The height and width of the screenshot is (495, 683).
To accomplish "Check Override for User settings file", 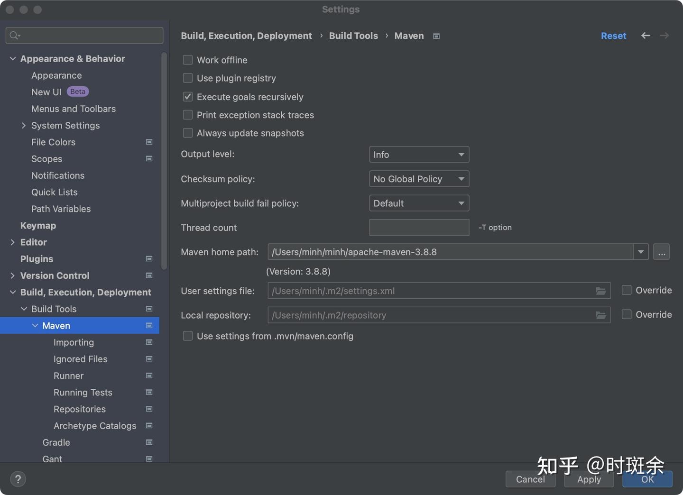I will click(627, 290).
